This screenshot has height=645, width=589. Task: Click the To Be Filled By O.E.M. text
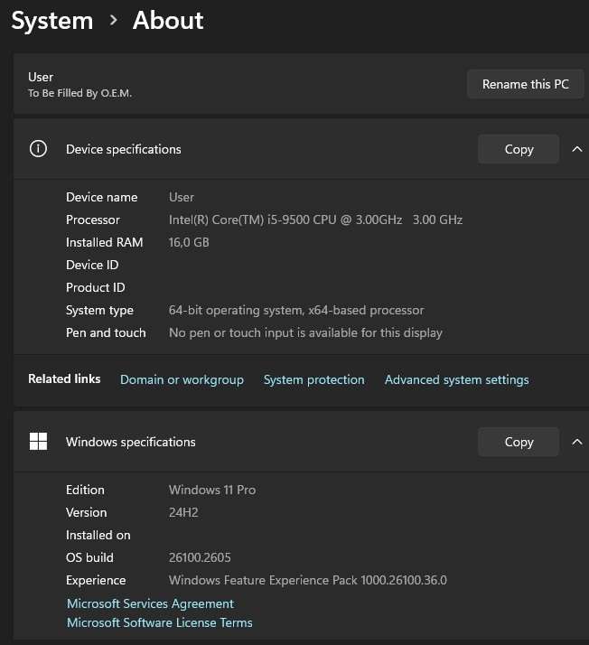[79, 93]
